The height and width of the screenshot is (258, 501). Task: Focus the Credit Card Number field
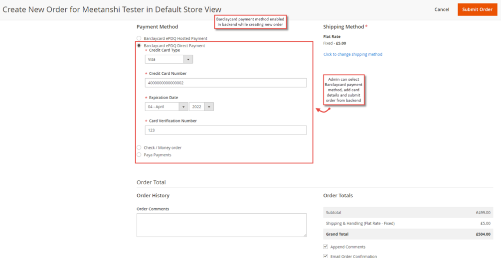point(225,83)
